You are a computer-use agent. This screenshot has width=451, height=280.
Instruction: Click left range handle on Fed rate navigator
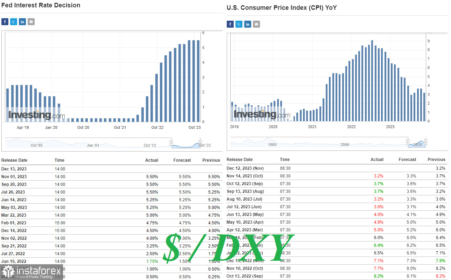pyautogui.click(x=171, y=142)
